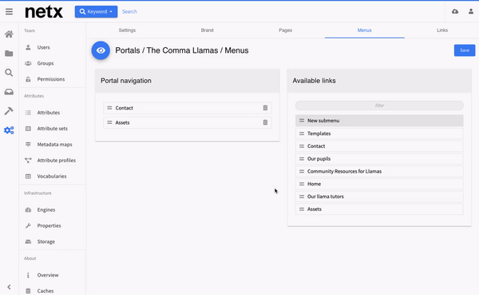
Task: Open the user profile icon
Action: click(x=471, y=12)
